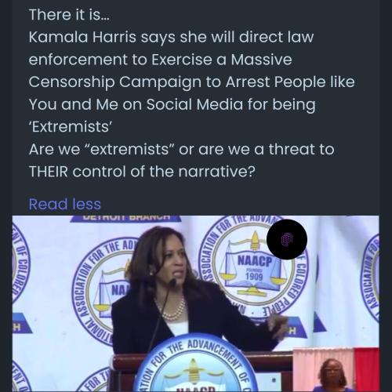Click the "You and Me on Social Media" line
Viewport: 392px width, 392px height.
pyautogui.click(x=136, y=104)
